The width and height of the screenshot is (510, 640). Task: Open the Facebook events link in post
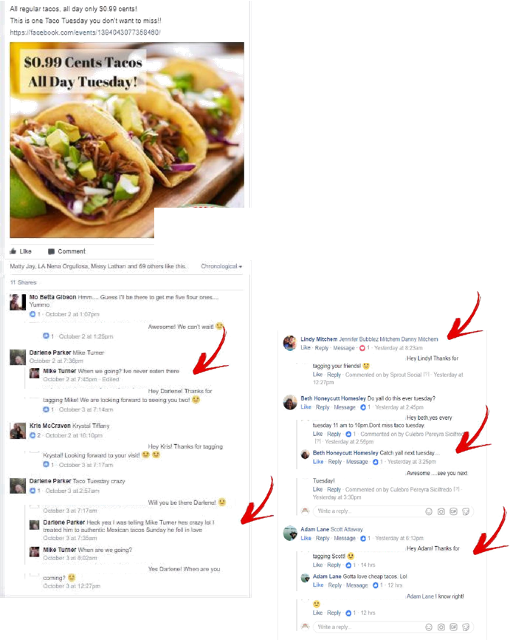[85, 33]
